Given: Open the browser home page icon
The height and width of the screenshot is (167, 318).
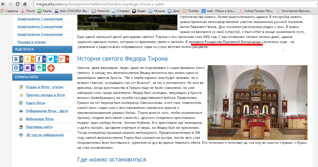Looking at the screenshot, I should click(x=25, y=4).
